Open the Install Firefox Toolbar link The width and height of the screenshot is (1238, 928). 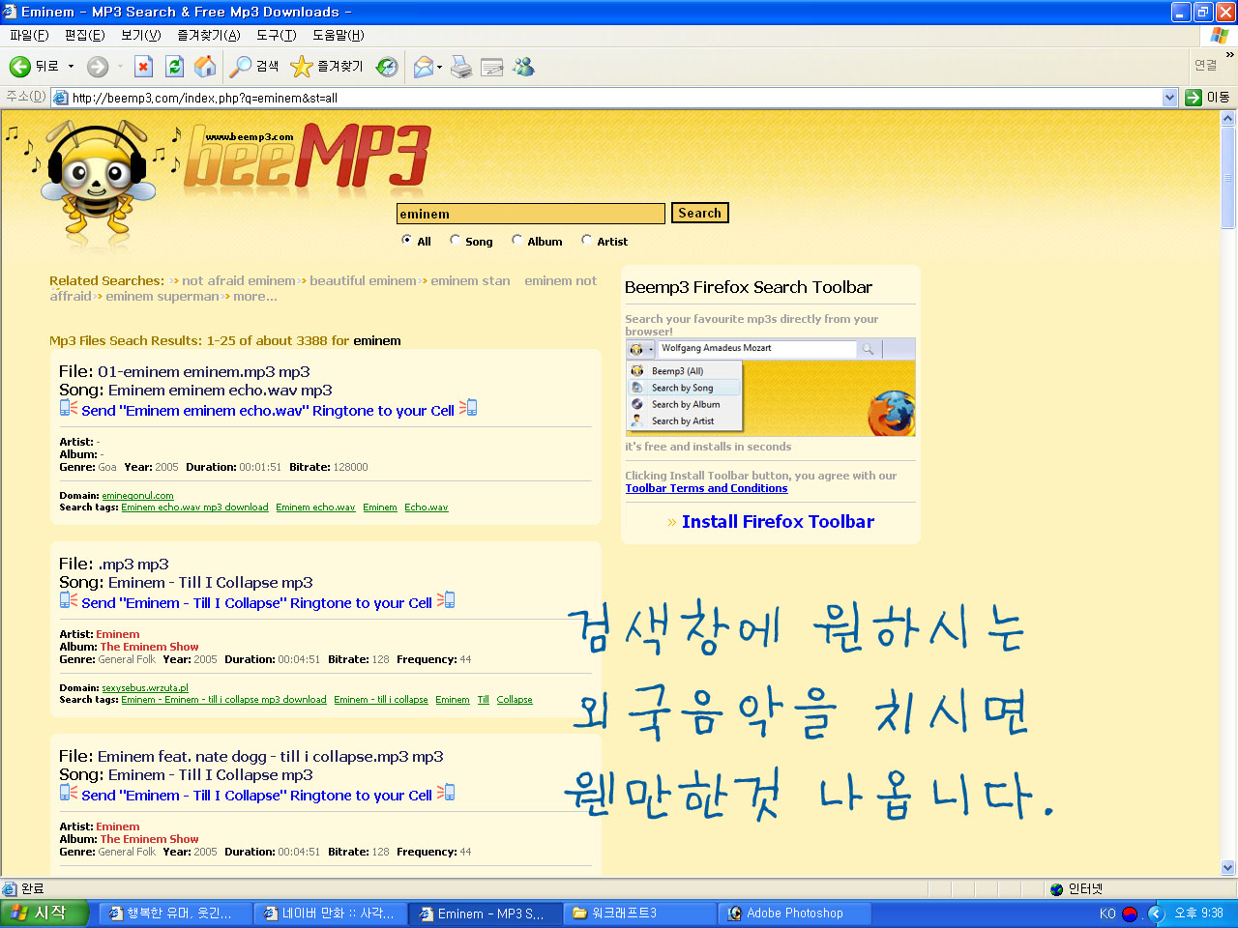pyautogui.click(x=779, y=521)
